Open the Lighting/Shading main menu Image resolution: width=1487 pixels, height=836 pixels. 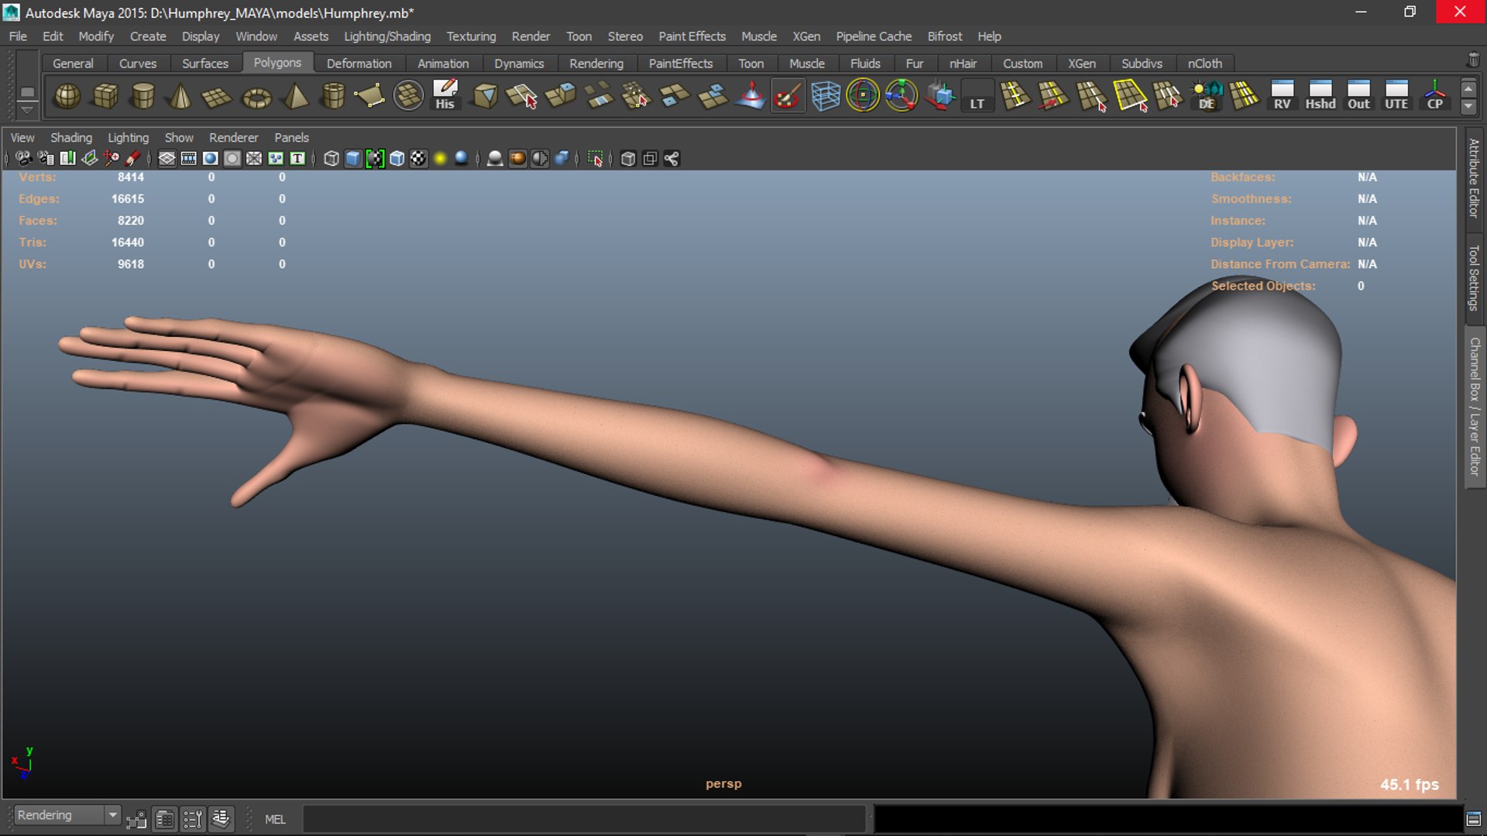pos(387,36)
